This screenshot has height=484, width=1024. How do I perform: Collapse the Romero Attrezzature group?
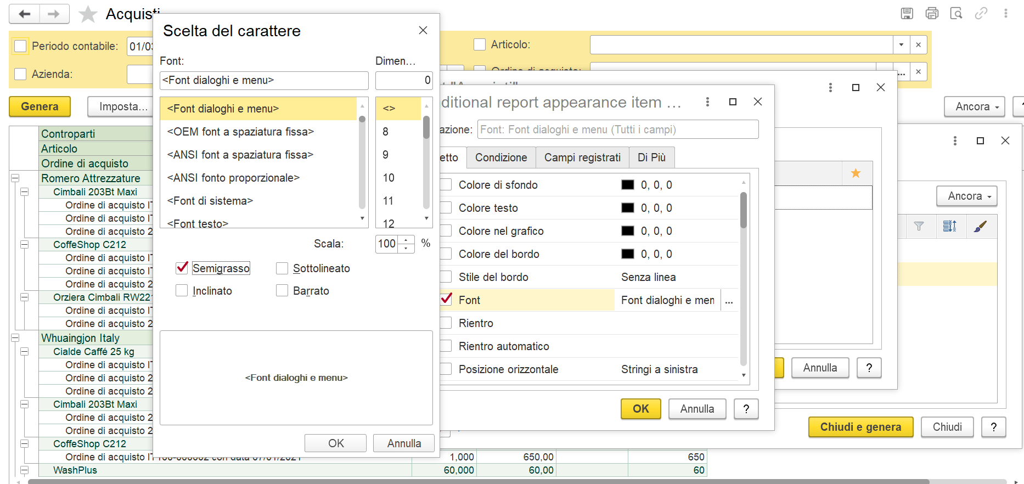15,178
